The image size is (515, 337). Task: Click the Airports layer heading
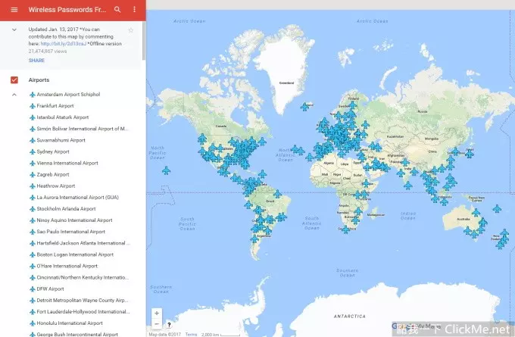coord(39,80)
